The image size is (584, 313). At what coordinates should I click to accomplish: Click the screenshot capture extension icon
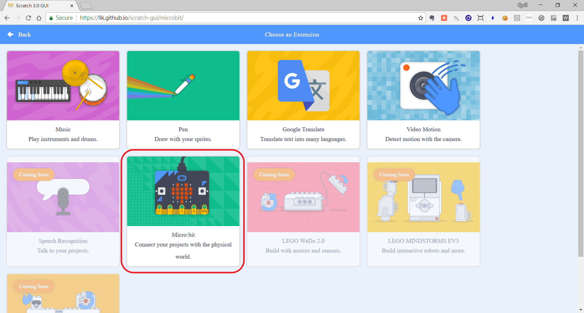481,18
